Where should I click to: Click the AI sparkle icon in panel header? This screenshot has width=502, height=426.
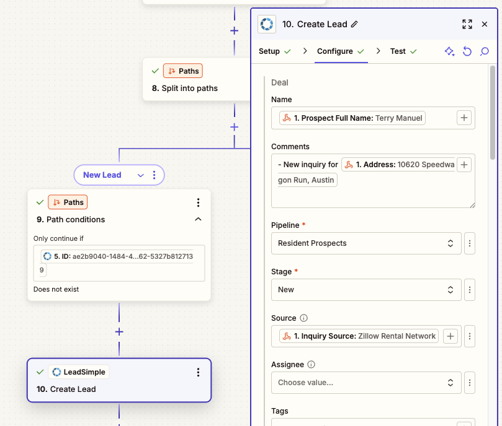coord(450,51)
